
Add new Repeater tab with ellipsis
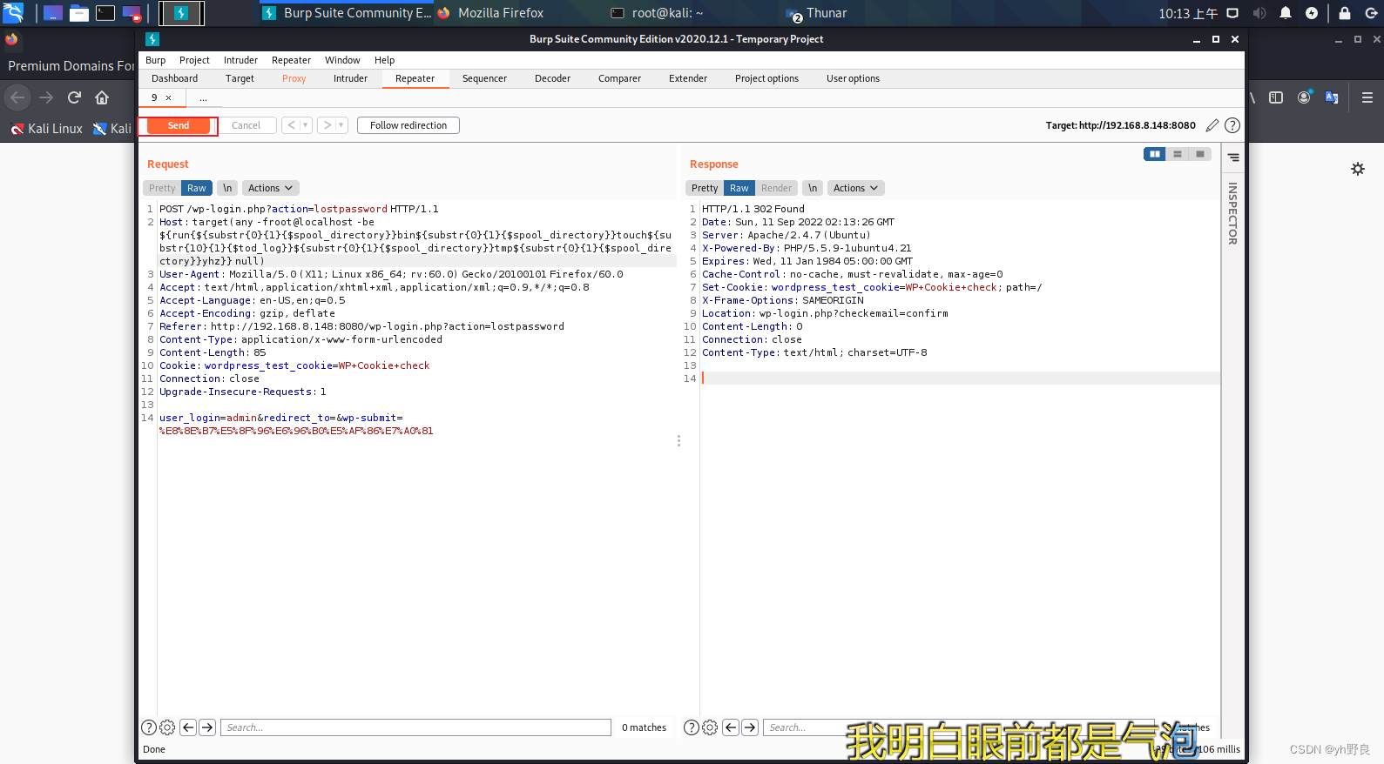(x=203, y=97)
